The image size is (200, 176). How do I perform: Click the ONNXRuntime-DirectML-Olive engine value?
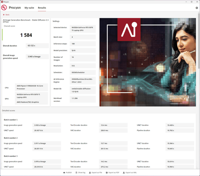(x=82, y=81)
